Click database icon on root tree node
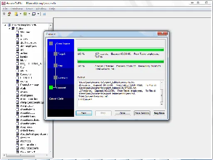This screenshot has height=160, width=213. (9, 25)
